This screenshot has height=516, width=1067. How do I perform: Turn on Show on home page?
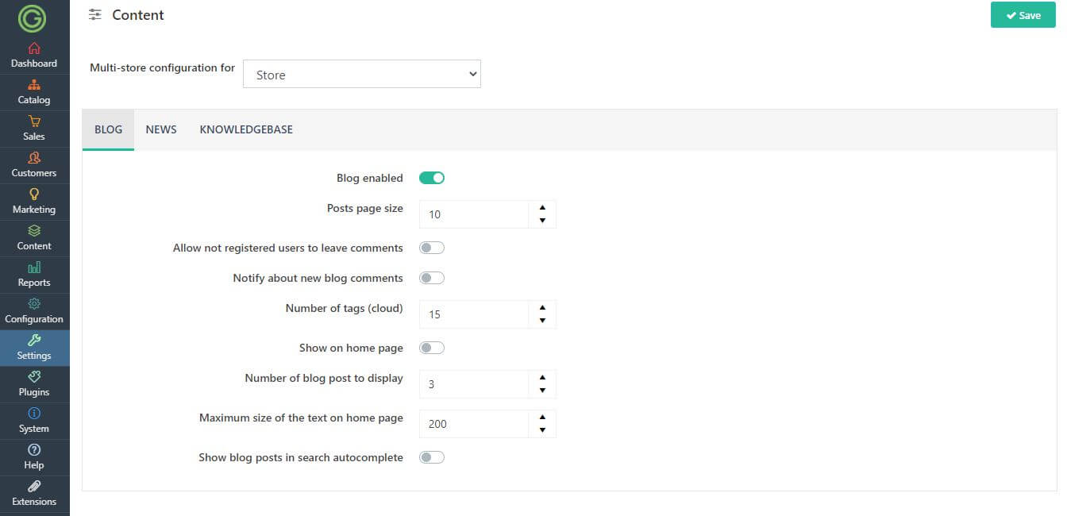click(432, 348)
